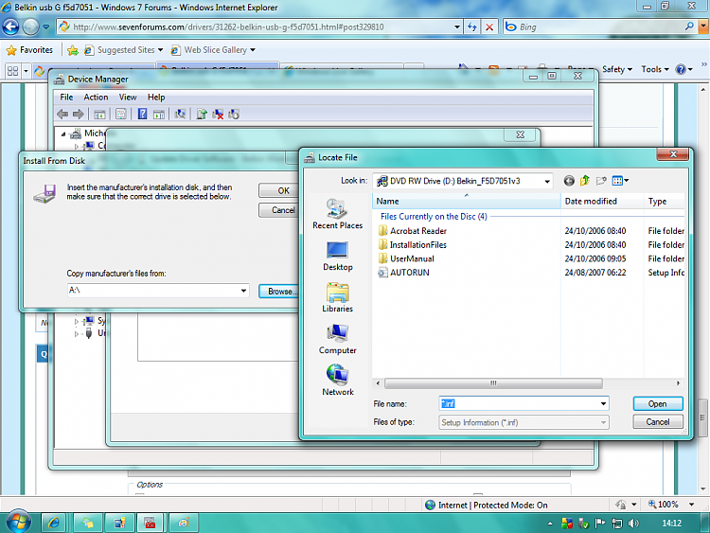Viewport: 710px width, 533px height.
Task: Click the Create New Folder icon in Locate File
Action: [x=601, y=181]
